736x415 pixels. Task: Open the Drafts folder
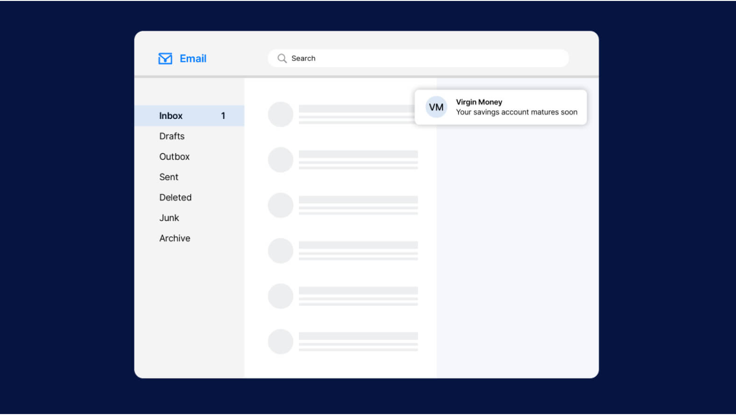(172, 136)
